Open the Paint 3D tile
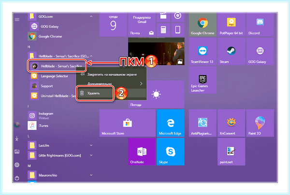The height and width of the screenshot is (195, 290). point(260,123)
